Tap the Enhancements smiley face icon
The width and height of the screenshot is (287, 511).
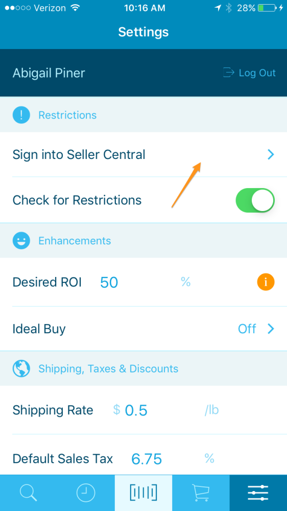21,241
